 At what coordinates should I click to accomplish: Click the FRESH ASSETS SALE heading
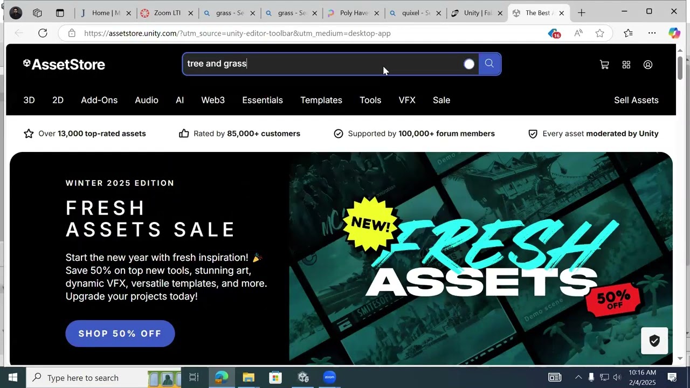click(x=150, y=219)
